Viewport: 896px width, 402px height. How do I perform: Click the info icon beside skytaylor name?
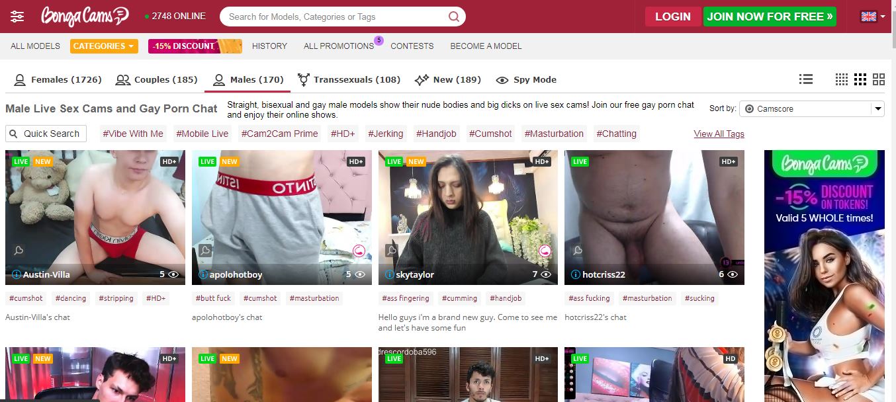(x=390, y=274)
